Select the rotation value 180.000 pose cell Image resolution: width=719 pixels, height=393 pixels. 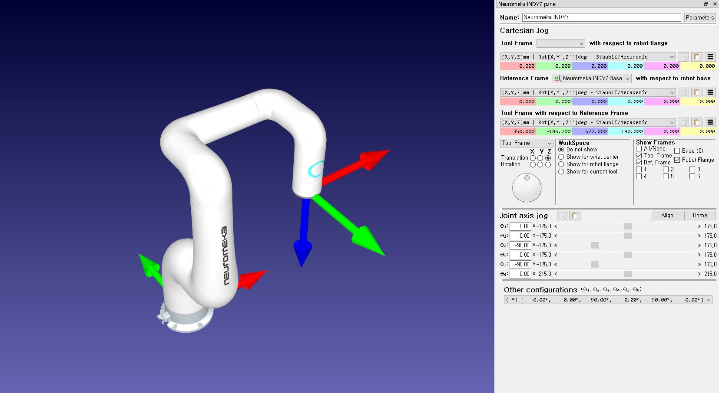pyautogui.click(x=626, y=131)
